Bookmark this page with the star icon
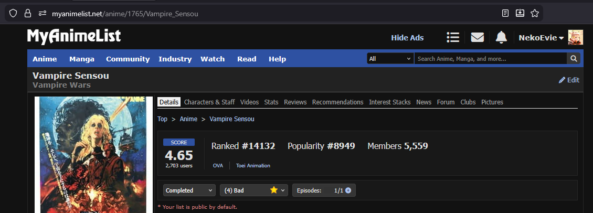Image resolution: width=593 pixels, height=213 pixels. pos(534,14)
